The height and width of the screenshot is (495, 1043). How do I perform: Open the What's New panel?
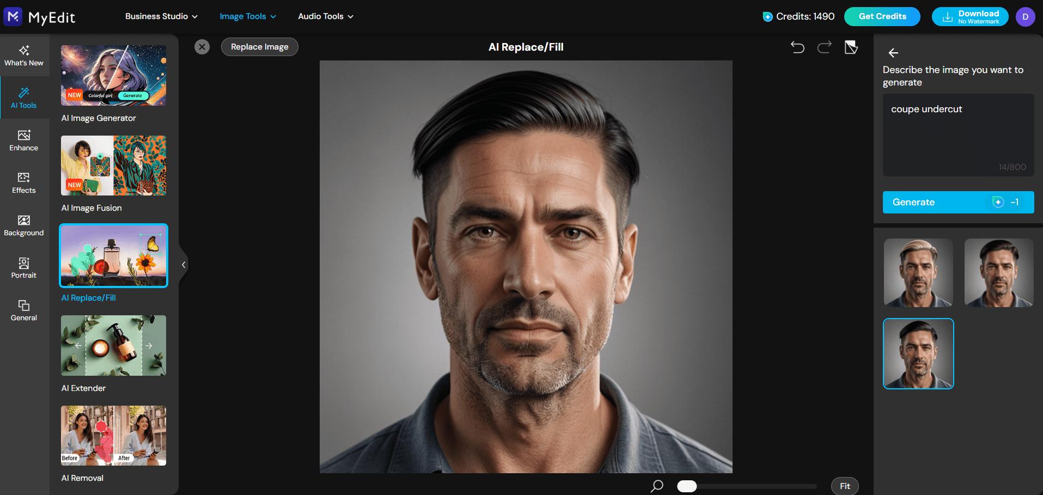[23, 55]
